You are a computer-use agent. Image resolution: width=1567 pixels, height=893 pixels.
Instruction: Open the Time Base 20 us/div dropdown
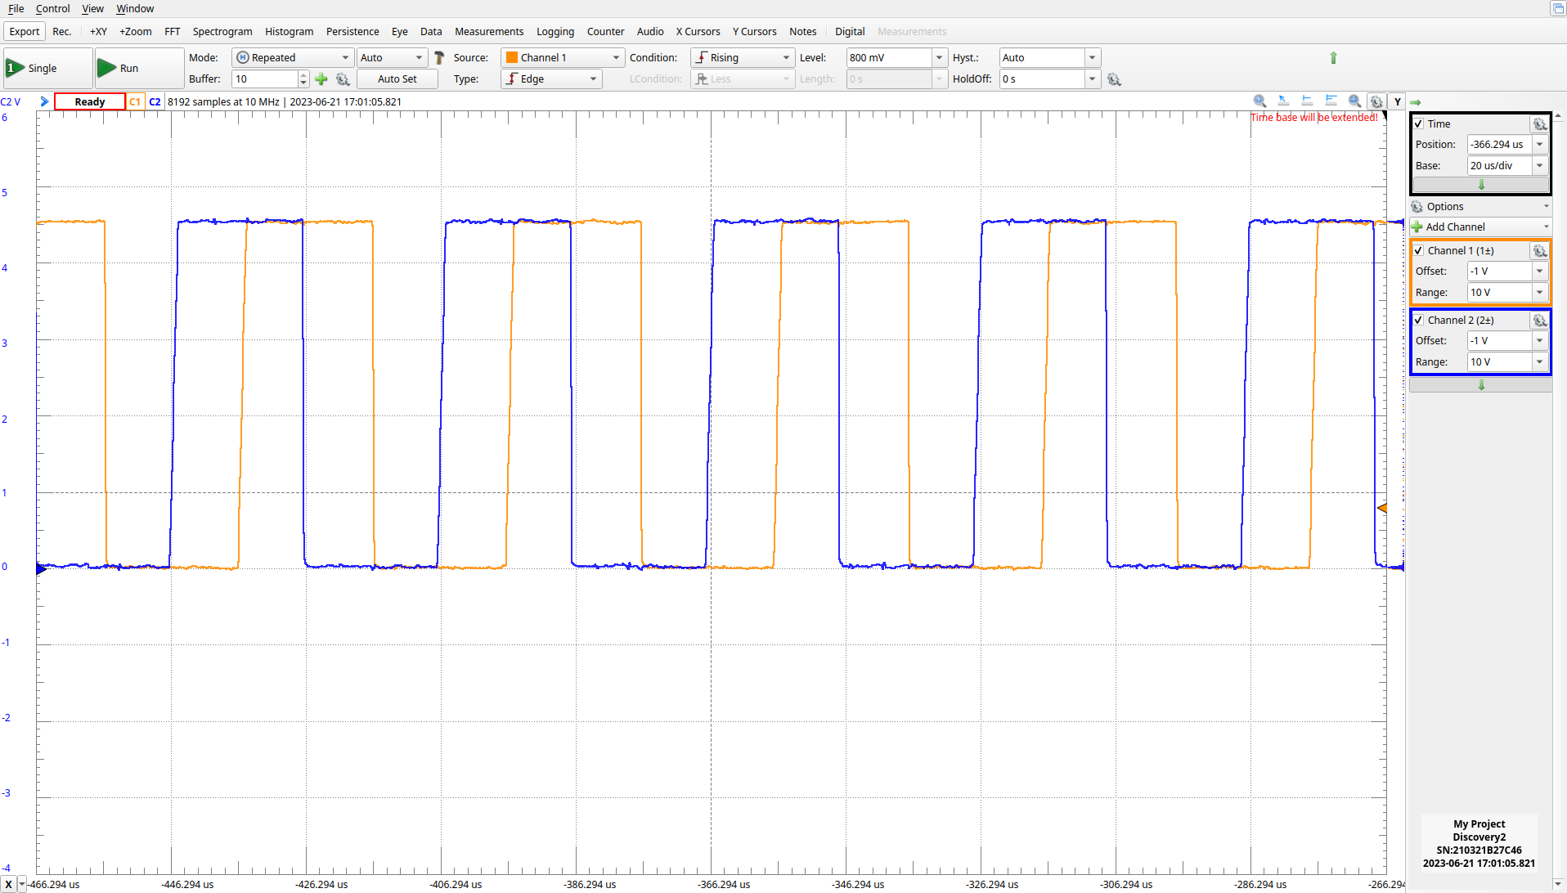(1539, 166)
